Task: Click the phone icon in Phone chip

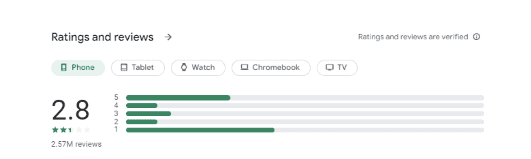Action: (64, 68)
